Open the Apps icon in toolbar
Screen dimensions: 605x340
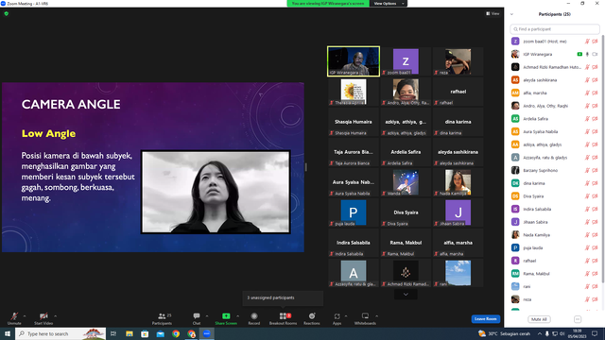337,316
